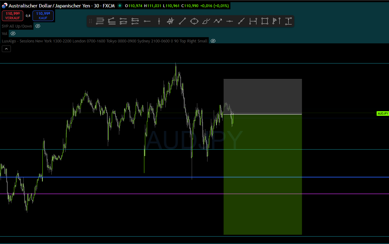Select the ellipse drawing tool
The image size is (389, 244).
pyautogui.click(x=194, y=21)
